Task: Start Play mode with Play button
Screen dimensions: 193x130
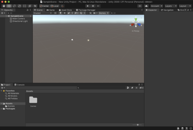Action: 88,6
